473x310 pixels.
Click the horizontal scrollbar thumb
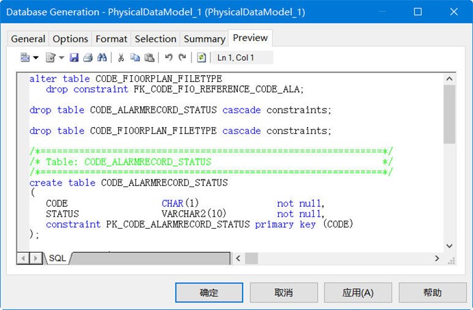[x=252, y=258]
